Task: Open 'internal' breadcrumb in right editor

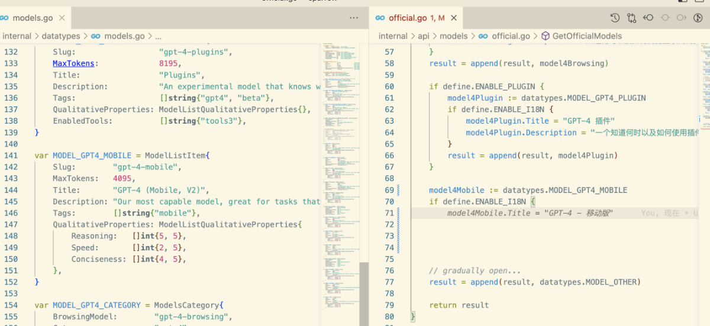Action: (393, 36)
